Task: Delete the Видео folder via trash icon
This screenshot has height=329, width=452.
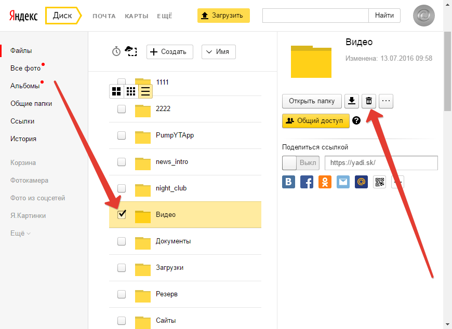Action: (369, 101)
